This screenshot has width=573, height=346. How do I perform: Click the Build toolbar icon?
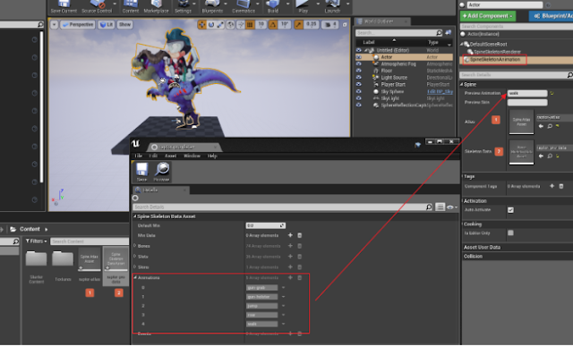(x=272, y=6)
